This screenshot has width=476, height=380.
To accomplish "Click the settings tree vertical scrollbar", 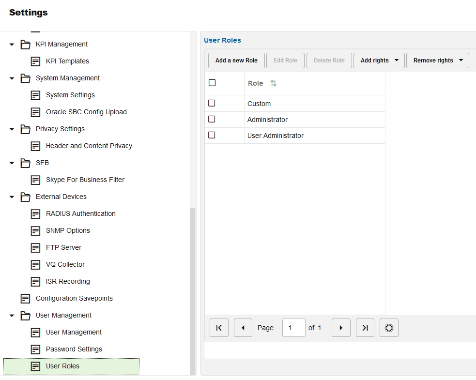I will click(x=192, y=291).
